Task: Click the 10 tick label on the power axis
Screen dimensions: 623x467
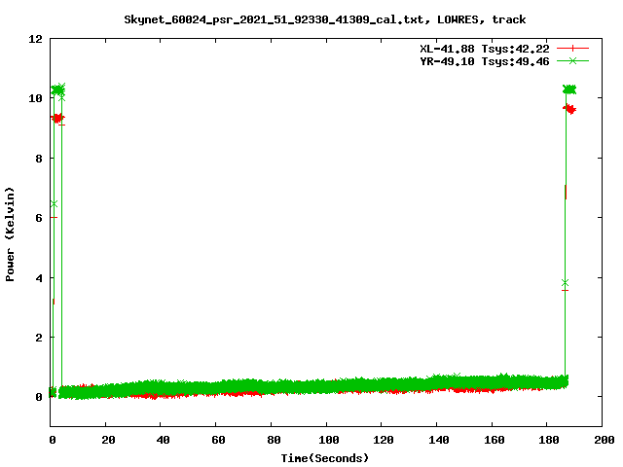Action: [35, 98]
